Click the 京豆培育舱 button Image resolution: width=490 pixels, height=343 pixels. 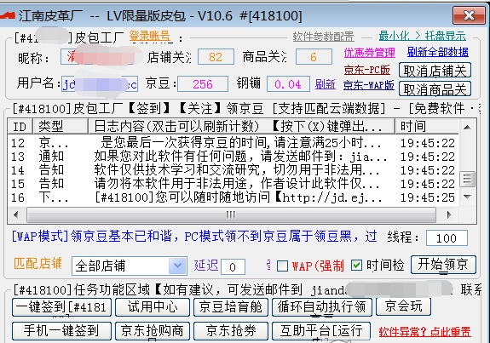pos(231,306)
